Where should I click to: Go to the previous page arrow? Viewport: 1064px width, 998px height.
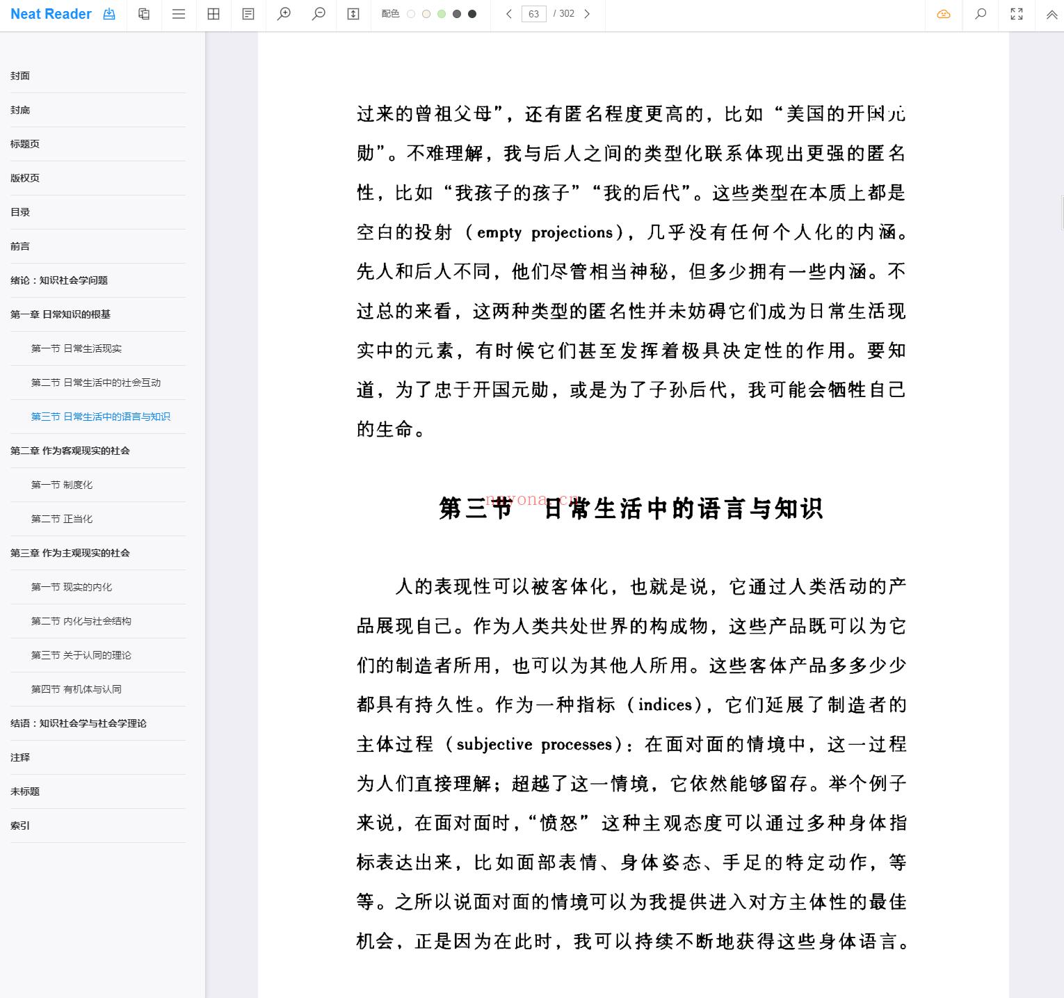click(509, 14)
